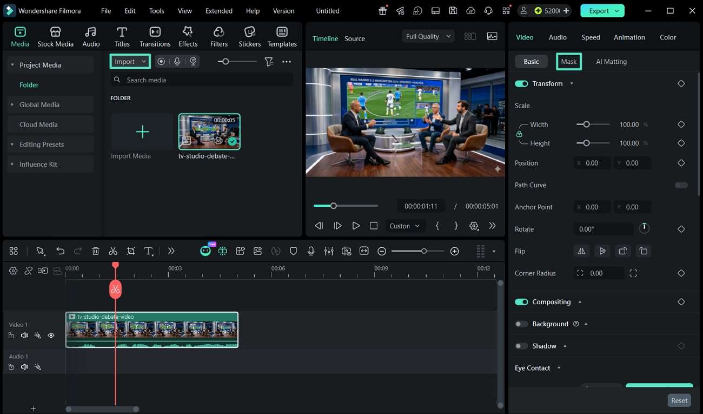The width and height of the screenshot is (703, 414).
Task: Toggle Video 1 track visibility eye
Action: point(51,336)
